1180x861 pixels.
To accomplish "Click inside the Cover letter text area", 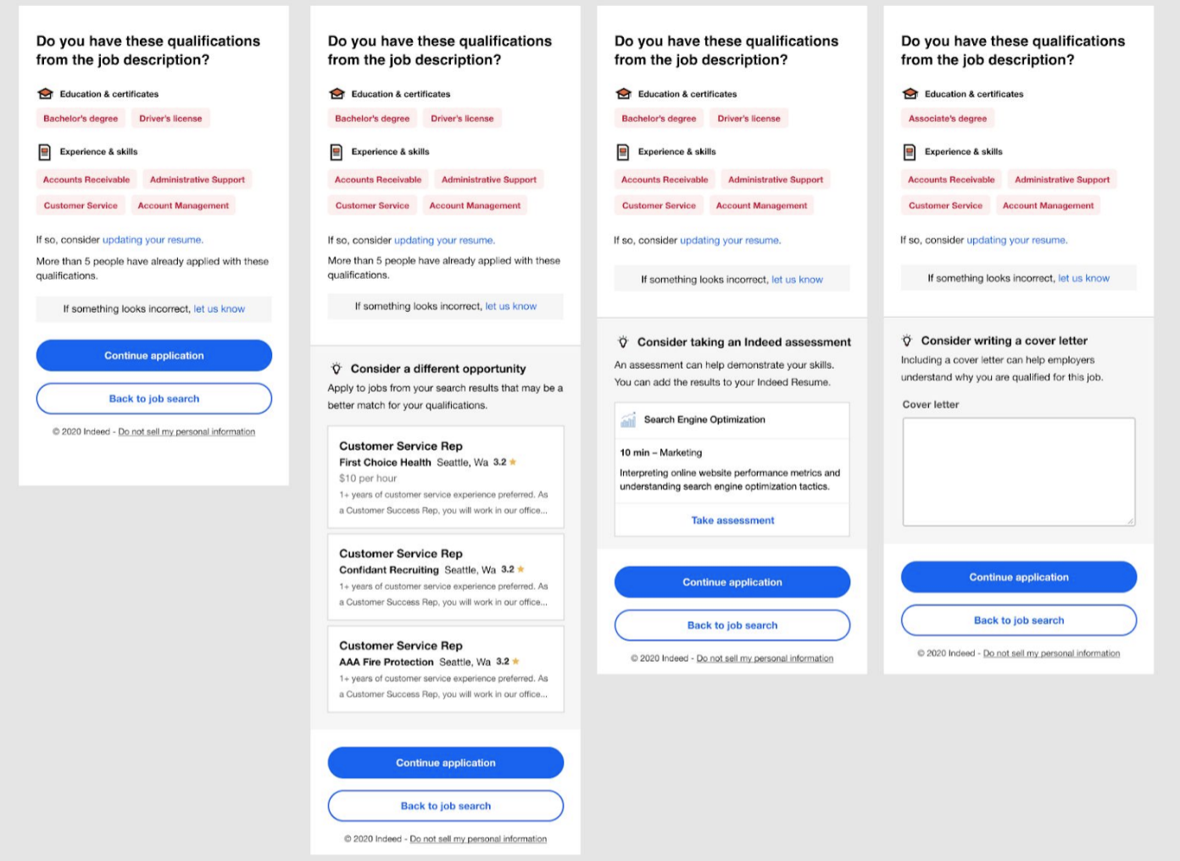I will 1018,471.
